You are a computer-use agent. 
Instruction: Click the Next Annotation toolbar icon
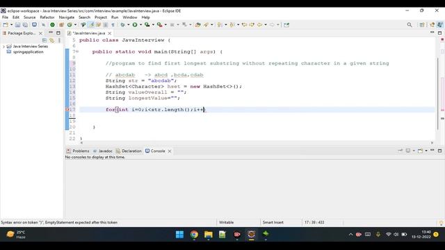click(220, 25)
